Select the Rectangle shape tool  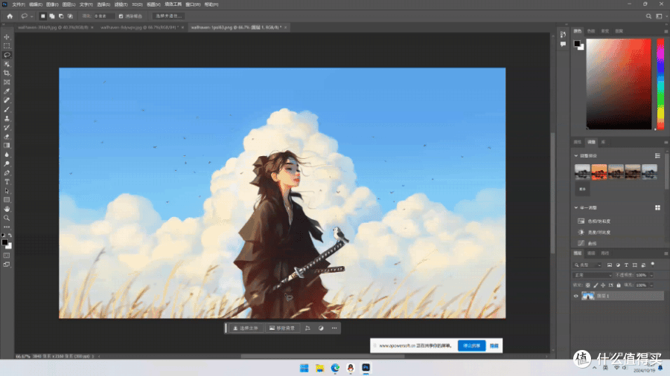[x=7, y=200]
